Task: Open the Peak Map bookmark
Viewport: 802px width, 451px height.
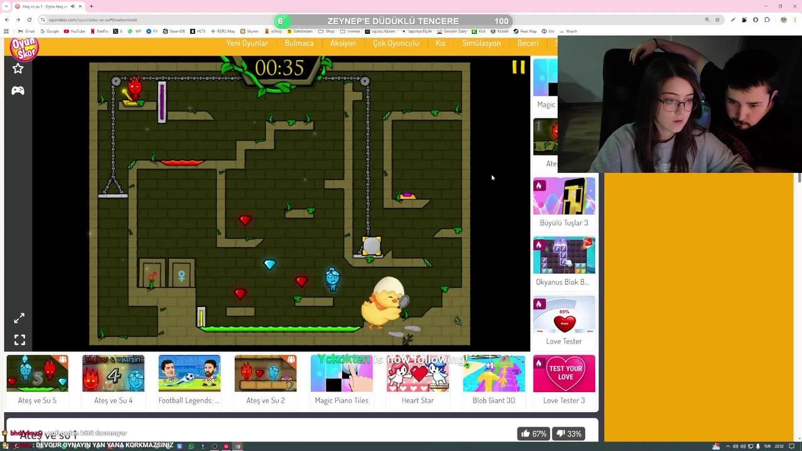Action: (525, 31)
